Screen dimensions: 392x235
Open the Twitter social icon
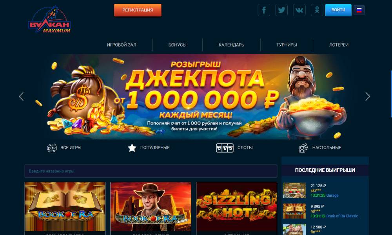281,10
